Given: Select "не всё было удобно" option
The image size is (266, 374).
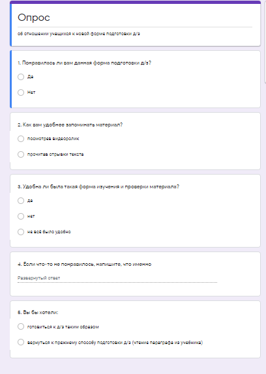Looking at the screenshot, I should pos(21,232).
